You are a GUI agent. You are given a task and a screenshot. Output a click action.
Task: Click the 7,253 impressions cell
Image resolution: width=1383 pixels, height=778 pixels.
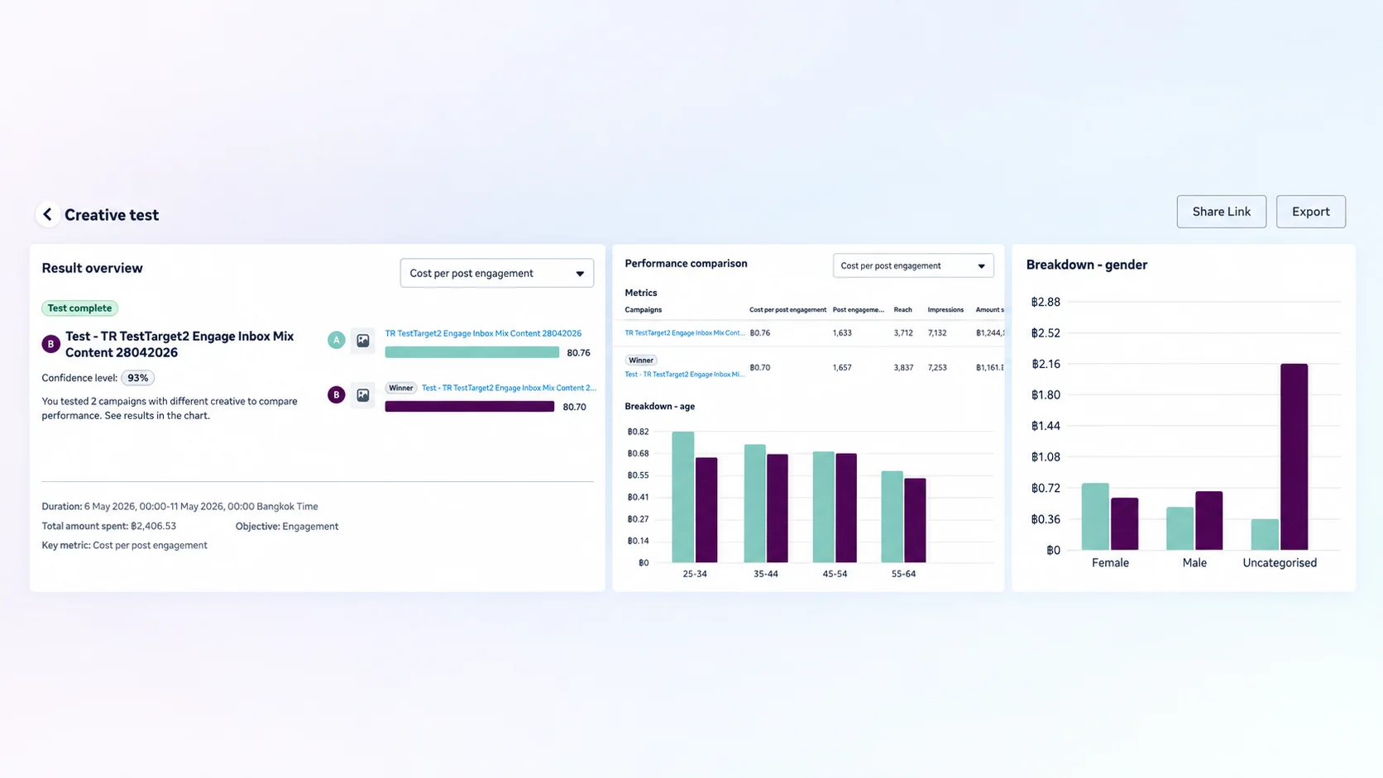click(x=937, y=368)
